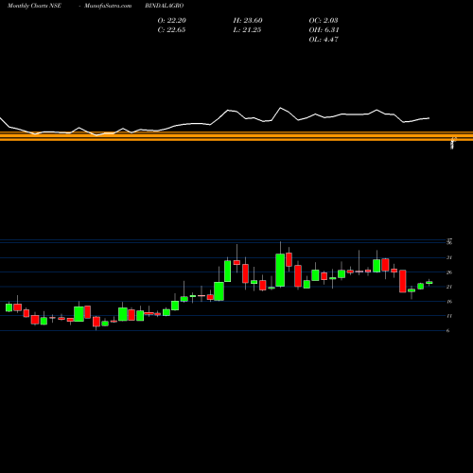
Task: Click the 'Monthly Charts NSE' title text
Action: (x=34, y=6)
